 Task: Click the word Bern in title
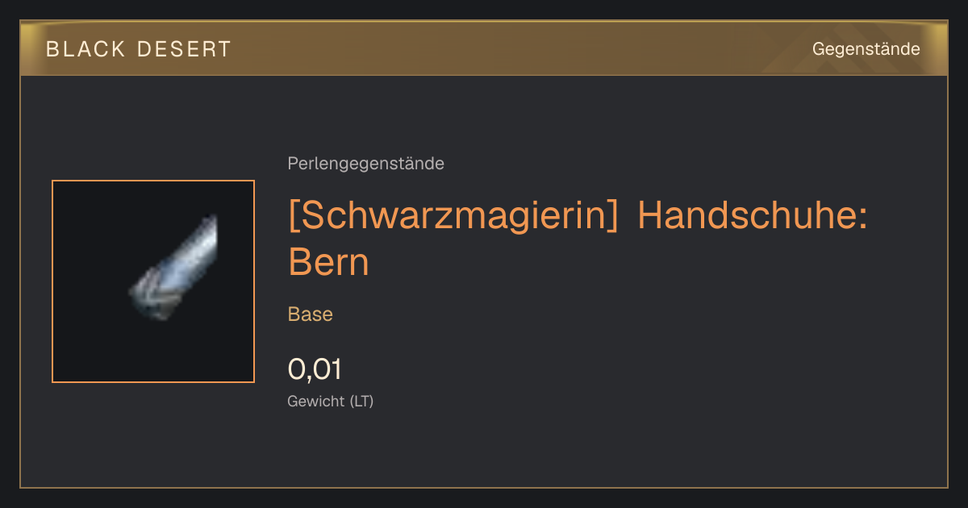coord(328,261)
